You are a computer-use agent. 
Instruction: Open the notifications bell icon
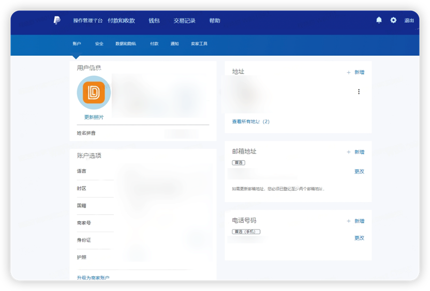[379, 20]
